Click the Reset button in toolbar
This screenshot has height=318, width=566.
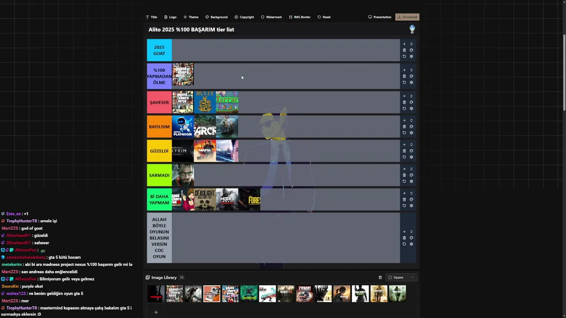tap(324, 17)
